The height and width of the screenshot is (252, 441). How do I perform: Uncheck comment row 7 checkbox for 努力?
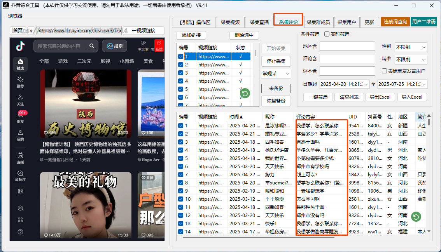pos(180,174)
